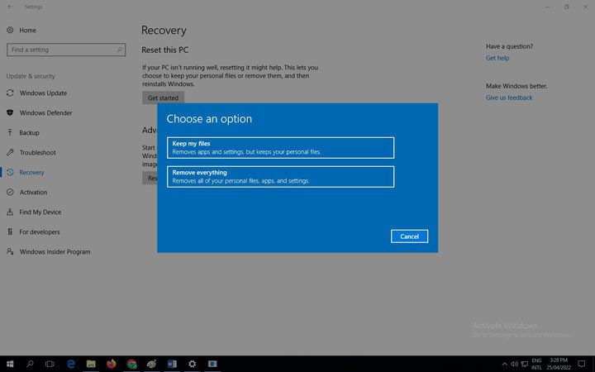The height and width of the screenshot is (372, 595).
Task: Open the Action Center notifications icon
Action: click(x=581, y=364)
